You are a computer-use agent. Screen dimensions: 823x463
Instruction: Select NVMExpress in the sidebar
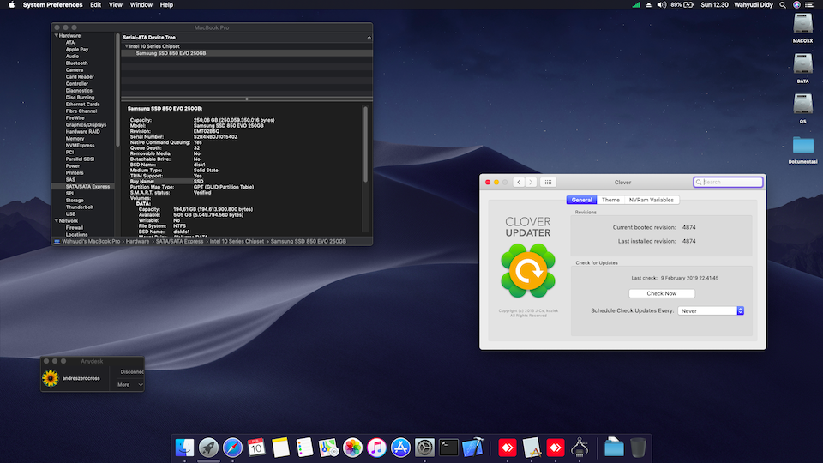click(x=80, y=146)
